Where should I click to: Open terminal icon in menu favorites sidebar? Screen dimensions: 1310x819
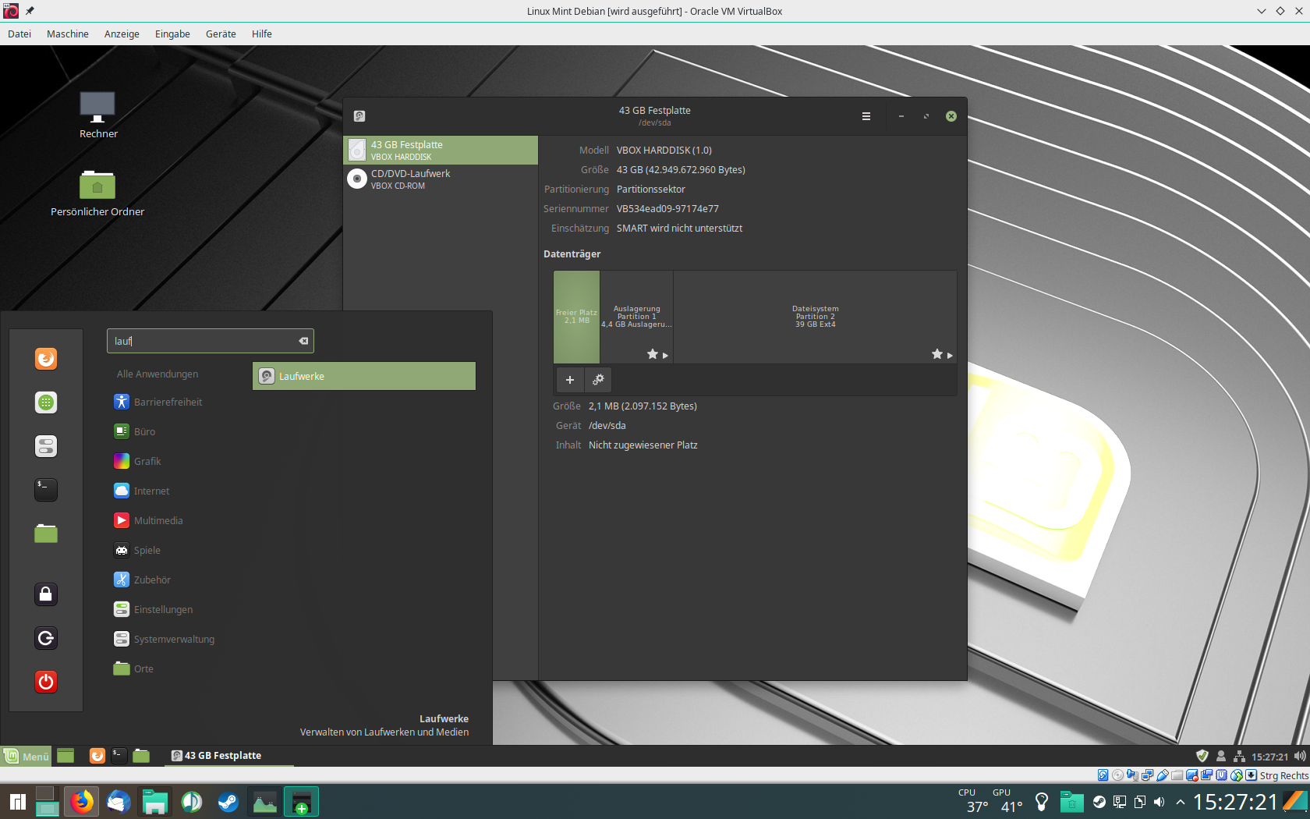pos(46,490)
